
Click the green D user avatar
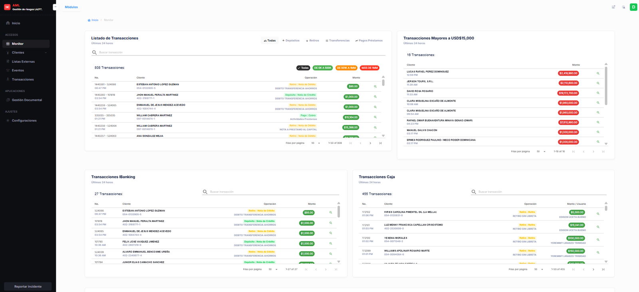tap(633, 7)
